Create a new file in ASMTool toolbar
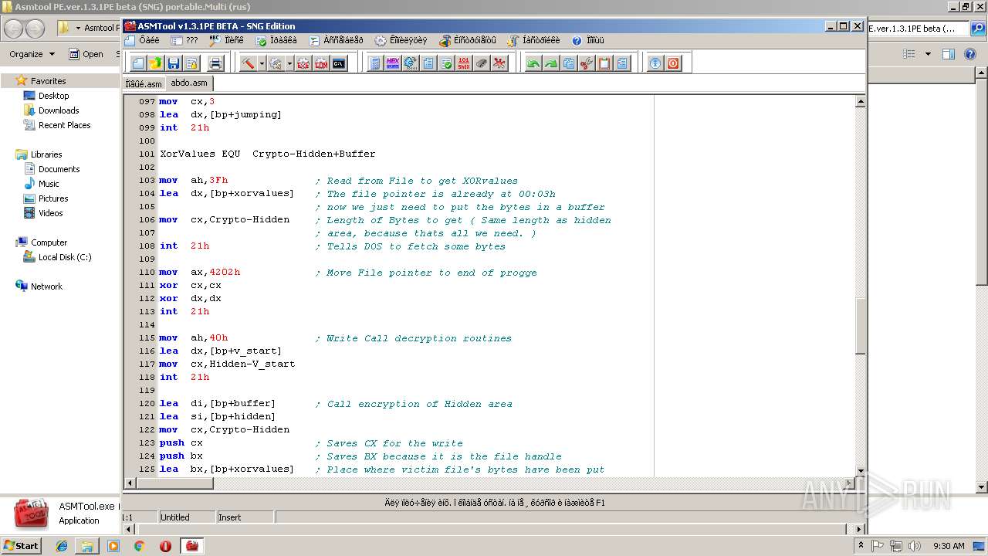The image size is (988, 556). tap(138, 63)
